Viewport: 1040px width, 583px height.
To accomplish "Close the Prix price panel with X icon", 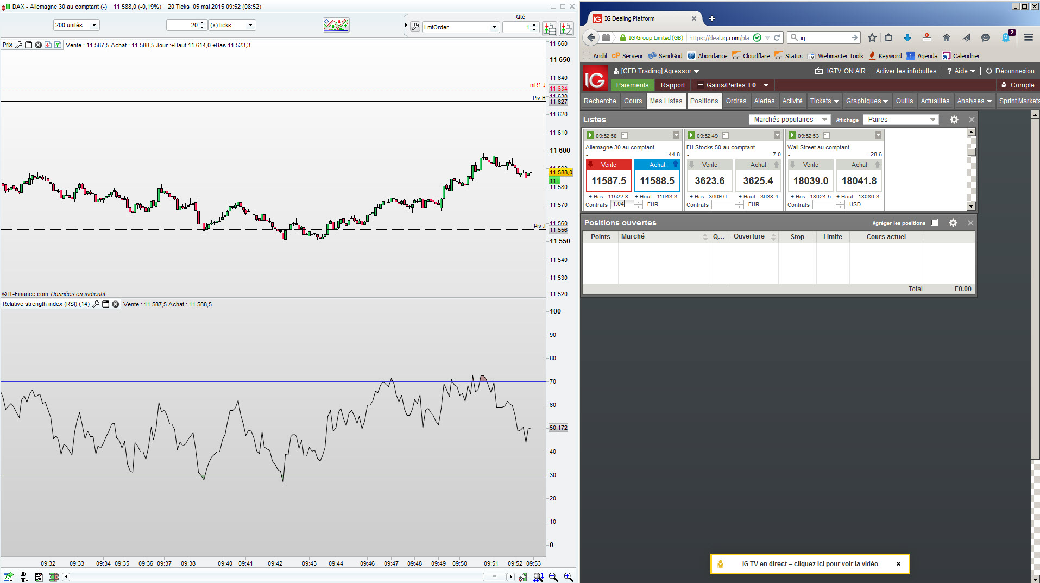I will coord(39,45).
